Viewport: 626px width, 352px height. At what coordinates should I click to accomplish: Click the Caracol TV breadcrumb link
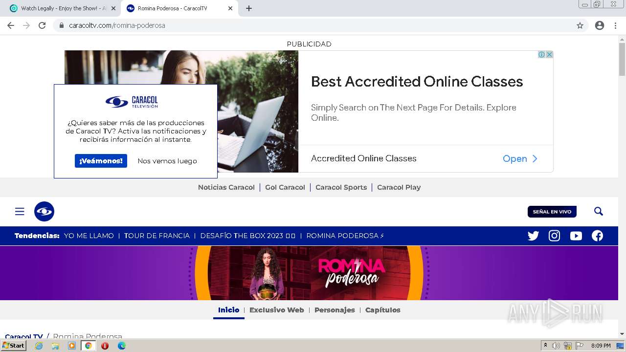(24, 336)
